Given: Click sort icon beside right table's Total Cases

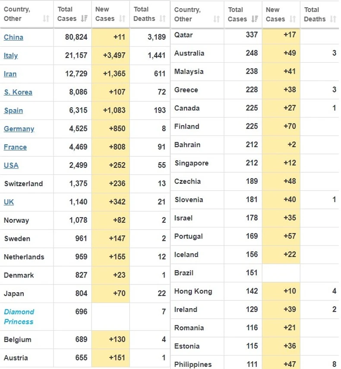Looking at the screenshot, I should (255, 19).
